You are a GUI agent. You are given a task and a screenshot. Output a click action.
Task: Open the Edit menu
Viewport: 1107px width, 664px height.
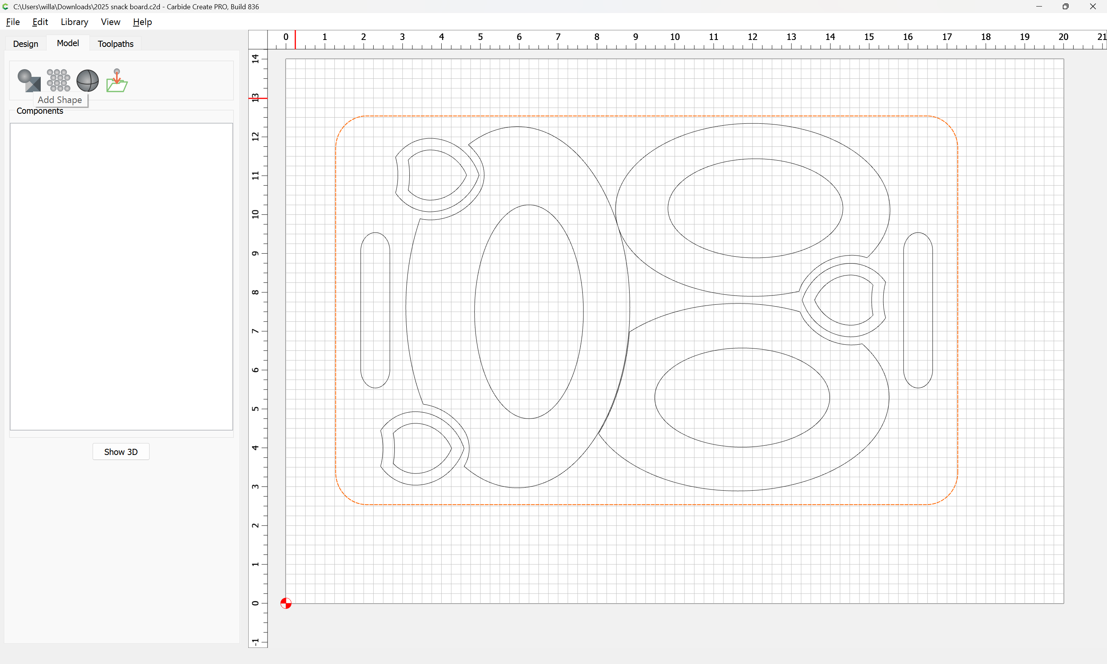point(40,22)
